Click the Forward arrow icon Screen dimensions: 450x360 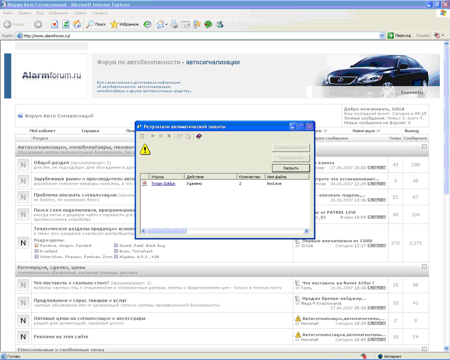[x=38, y=24]
